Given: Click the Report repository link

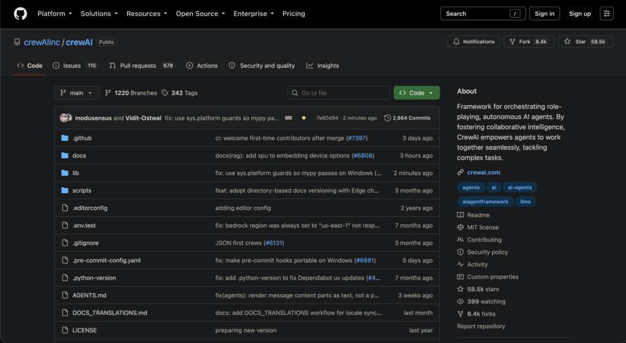Looking at the screenshot, I should pos(481,327).
